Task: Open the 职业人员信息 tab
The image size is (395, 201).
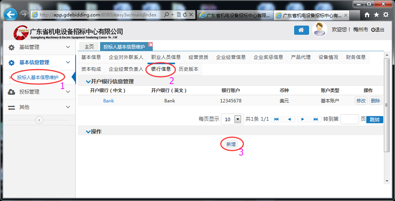Action: point(166,57)
